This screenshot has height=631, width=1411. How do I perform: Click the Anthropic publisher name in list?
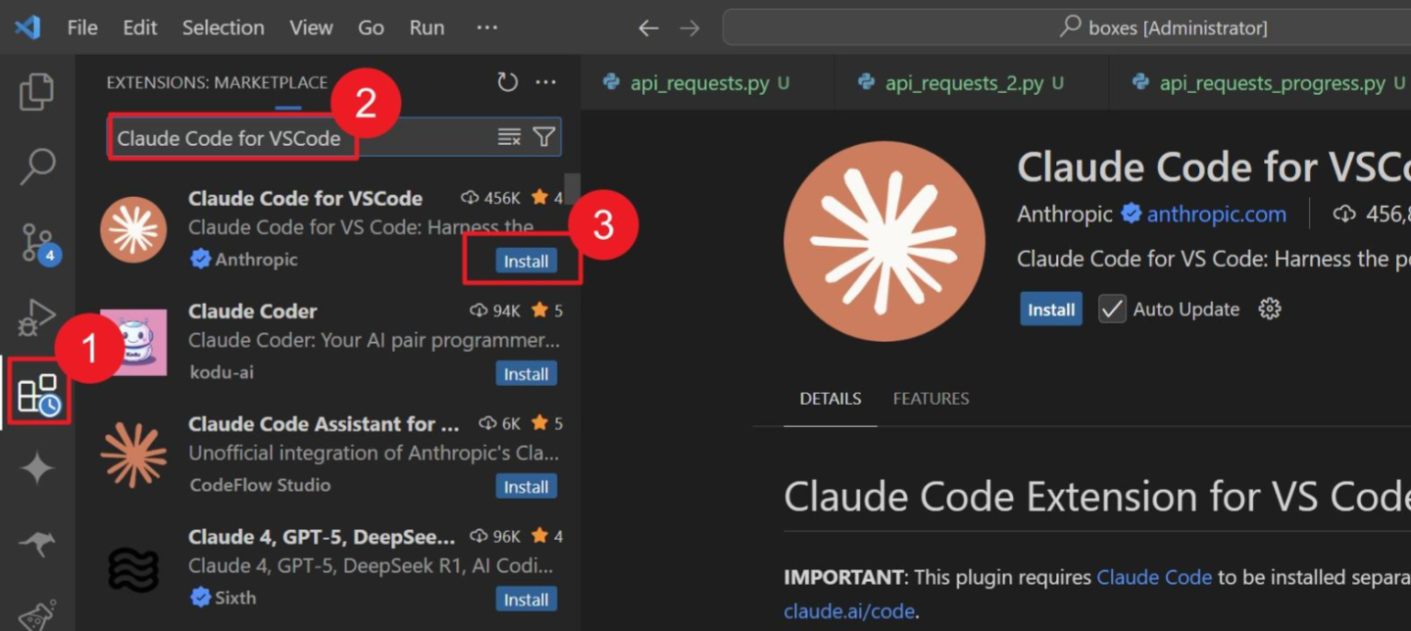tap(256, 259)
